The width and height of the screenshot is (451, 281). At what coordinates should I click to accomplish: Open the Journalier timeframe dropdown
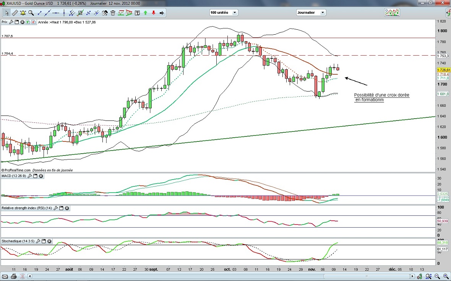311,13
